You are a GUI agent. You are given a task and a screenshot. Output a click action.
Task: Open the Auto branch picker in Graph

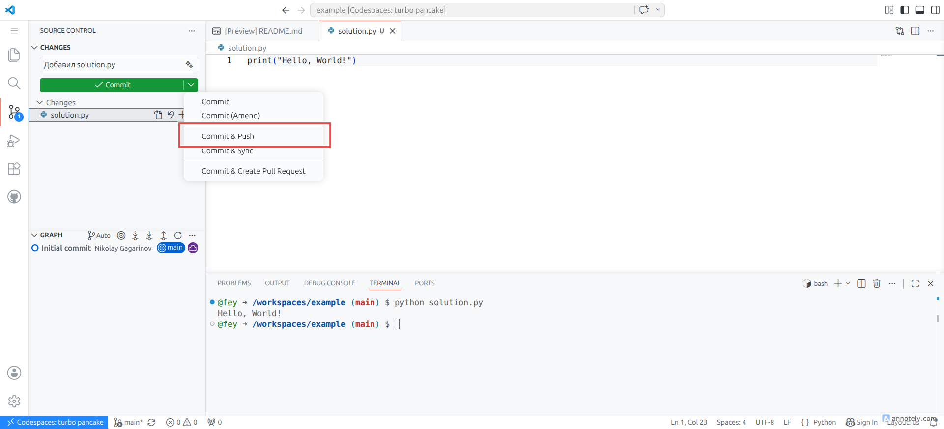99,235
